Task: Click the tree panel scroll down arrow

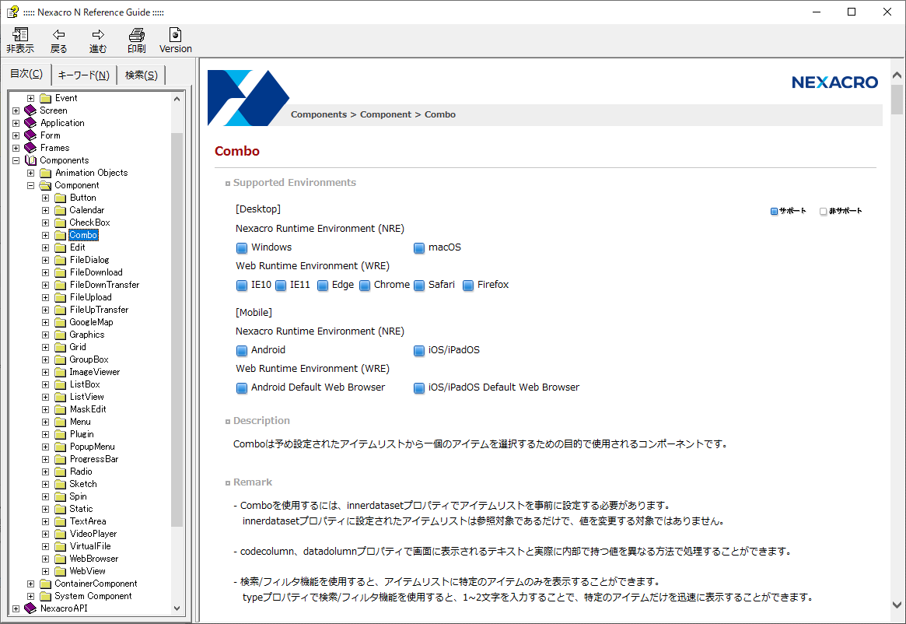Action: 177,608
